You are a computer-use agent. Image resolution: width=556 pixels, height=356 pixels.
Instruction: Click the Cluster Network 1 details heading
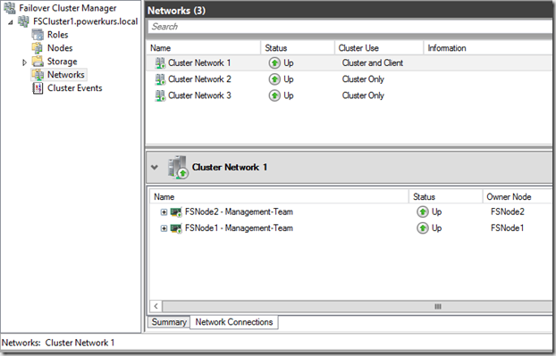point(230,167)
